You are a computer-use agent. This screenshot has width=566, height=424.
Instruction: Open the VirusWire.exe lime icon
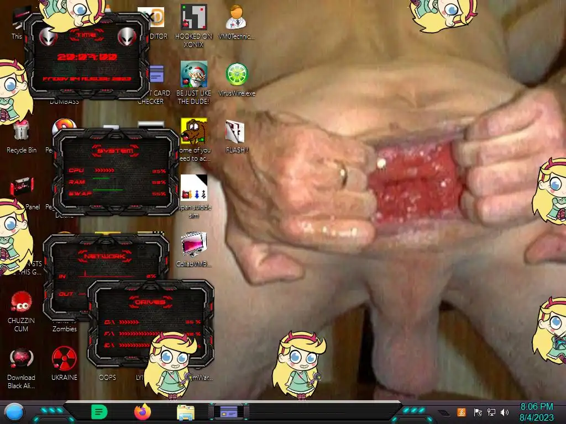[x=237, y=79]
